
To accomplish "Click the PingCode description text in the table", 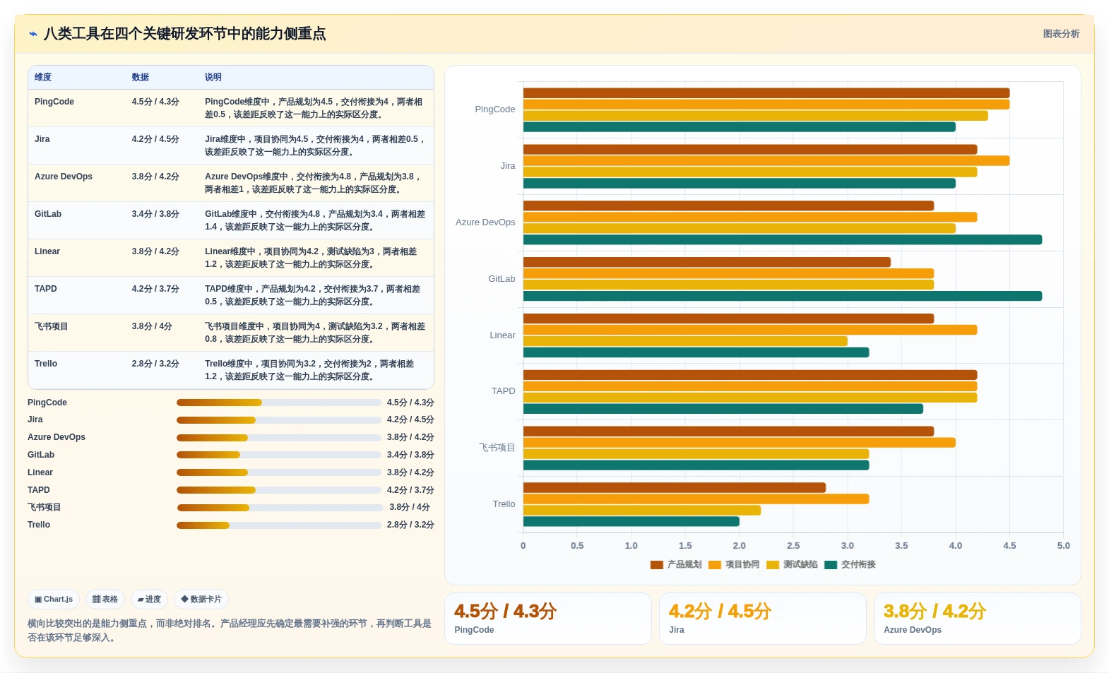I will (314, 108).
